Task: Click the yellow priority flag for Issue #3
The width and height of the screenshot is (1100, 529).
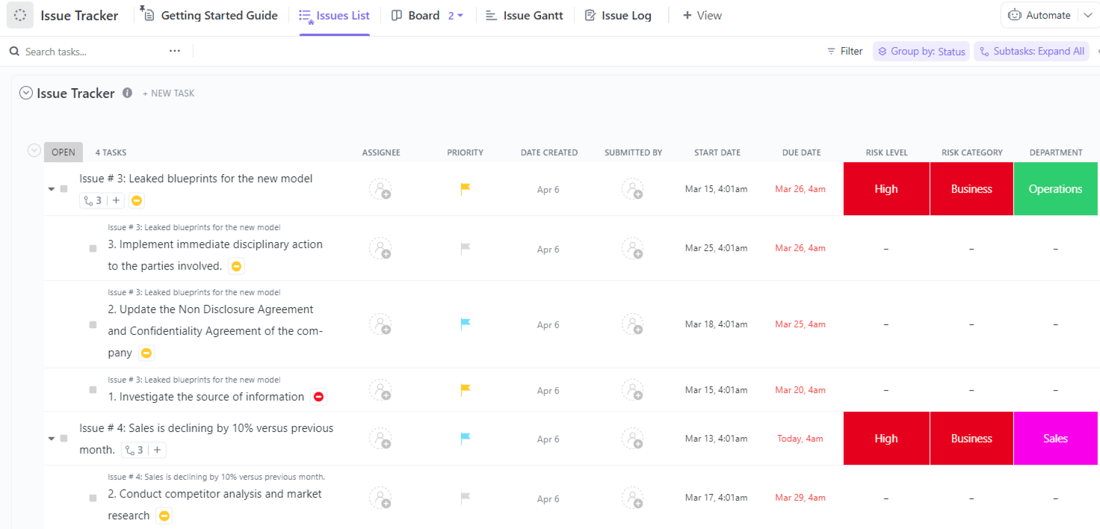Action: 465,189
